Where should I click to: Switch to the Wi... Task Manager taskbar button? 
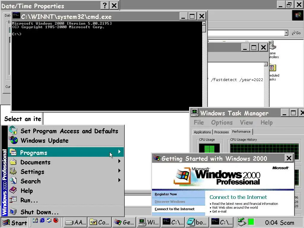(x=148, y=222)
